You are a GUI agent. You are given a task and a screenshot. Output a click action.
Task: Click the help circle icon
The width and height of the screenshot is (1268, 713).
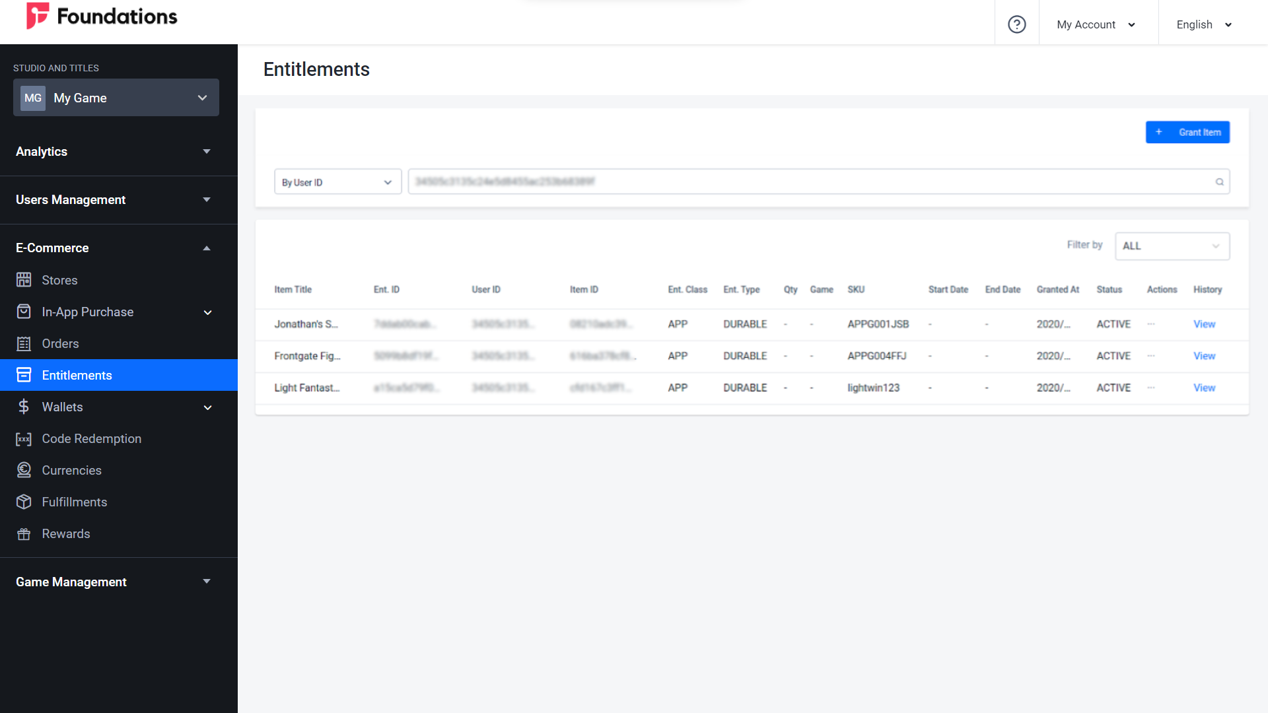tap(1016, 24)
